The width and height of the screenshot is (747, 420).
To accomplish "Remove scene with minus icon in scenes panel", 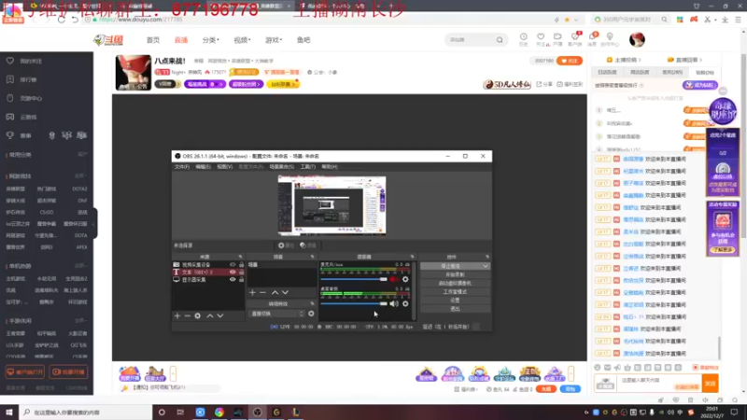I will tap(262, 292).
